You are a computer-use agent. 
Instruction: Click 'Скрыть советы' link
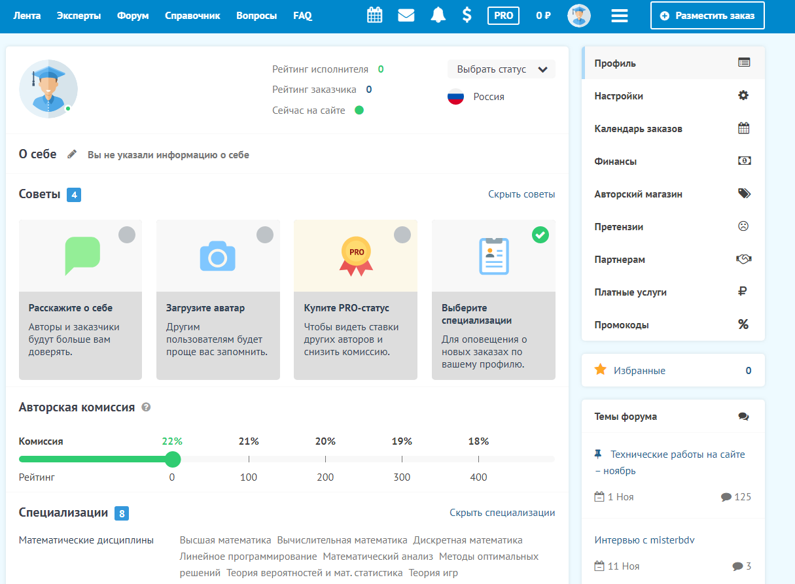click(521, 194)
